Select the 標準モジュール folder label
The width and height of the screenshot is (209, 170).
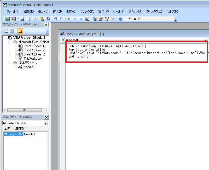pos(28,63)
